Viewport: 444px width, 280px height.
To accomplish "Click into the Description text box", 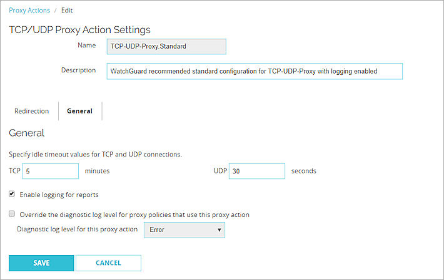I will coord(254,71).
